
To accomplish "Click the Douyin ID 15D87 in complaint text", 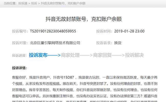I will coord(69,77).
